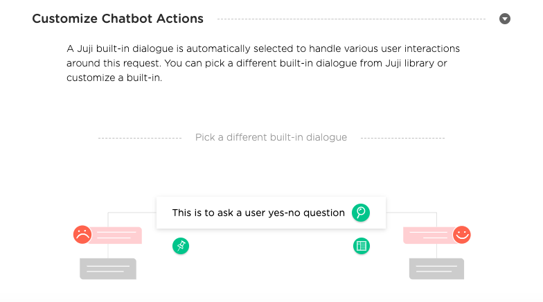The width and height of the screenshot is (543, 302).
Task: Click the connector line toward the sad branch
Action: pyautogui.click(x=132, y=212)
